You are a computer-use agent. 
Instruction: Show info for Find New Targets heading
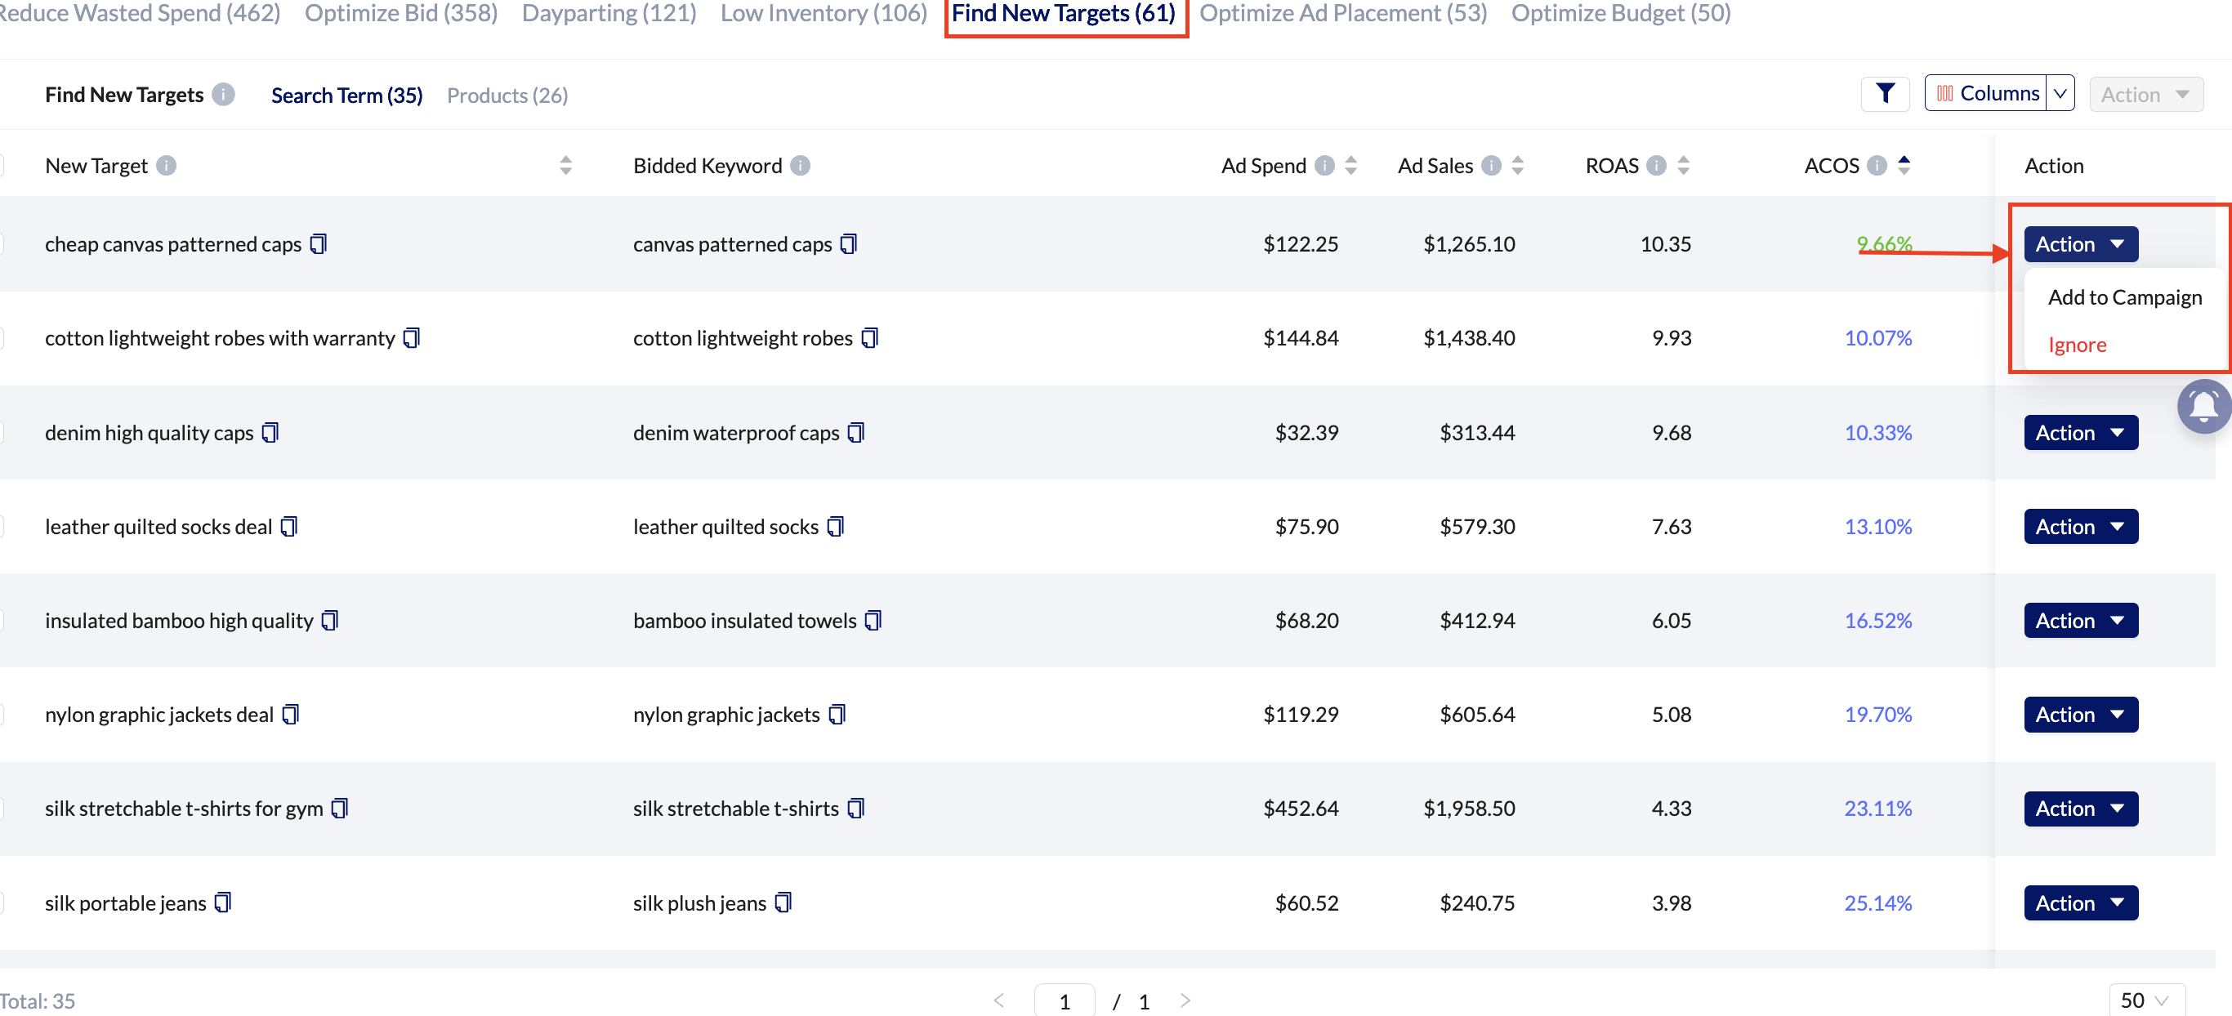pos(224,95)
